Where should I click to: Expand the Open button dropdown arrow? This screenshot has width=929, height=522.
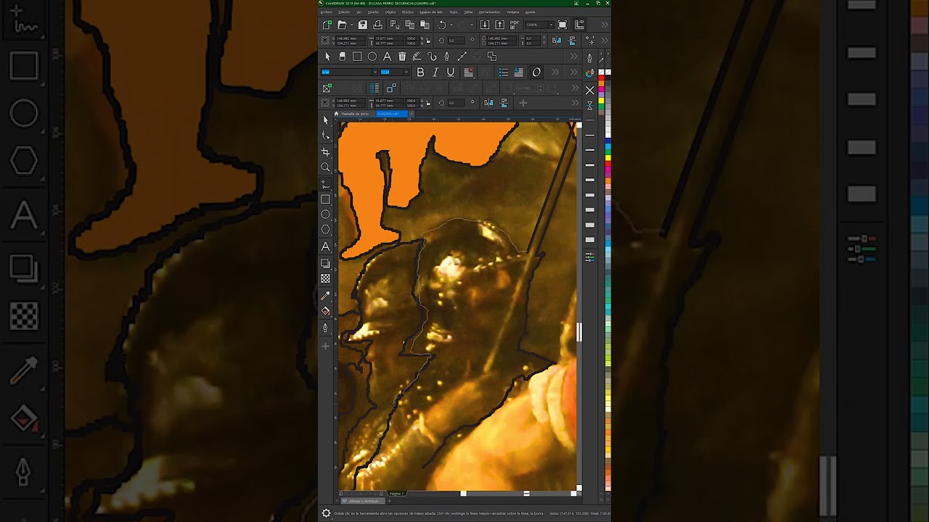tap(352, 25)
